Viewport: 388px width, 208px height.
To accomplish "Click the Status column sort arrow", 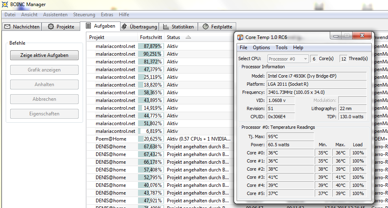I will 189,37.
